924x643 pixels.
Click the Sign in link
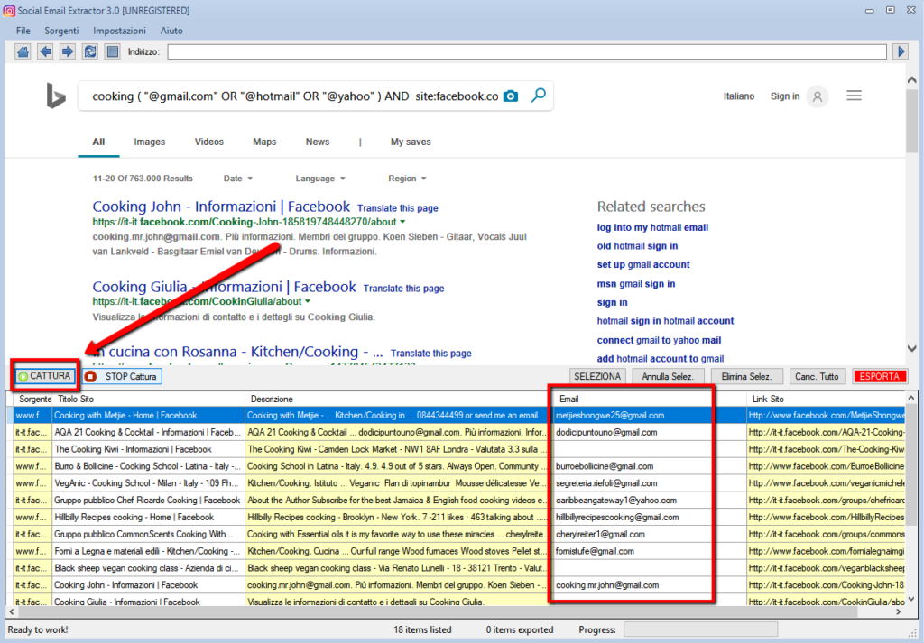(785, 96)
